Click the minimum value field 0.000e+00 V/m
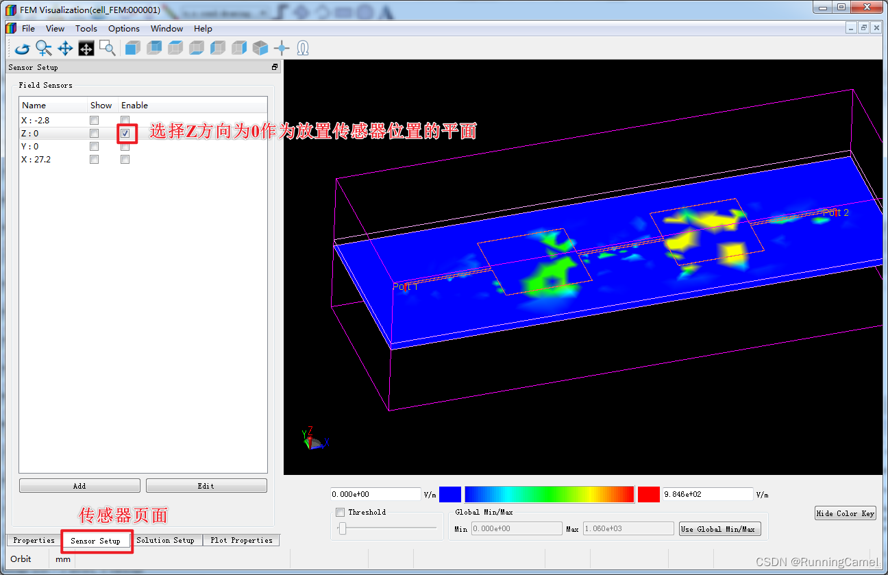This screenshot has width=888, height=575. (x=375, y=494)
